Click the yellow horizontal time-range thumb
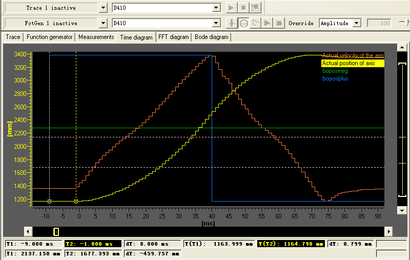The height and width of the screenshot is (260, 410). click(56, 231)
